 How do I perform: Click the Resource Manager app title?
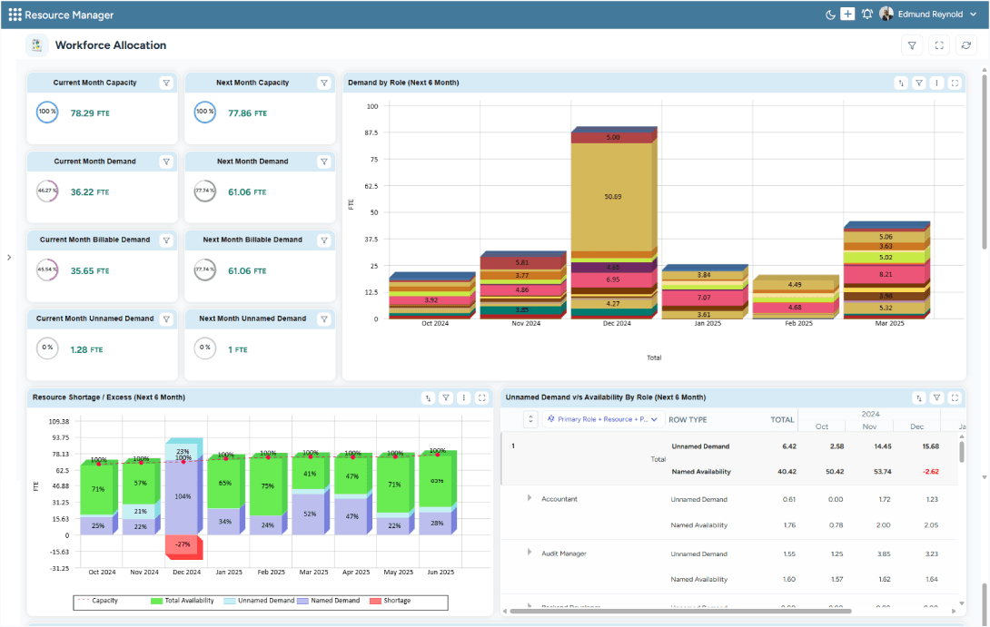(69, 15)
